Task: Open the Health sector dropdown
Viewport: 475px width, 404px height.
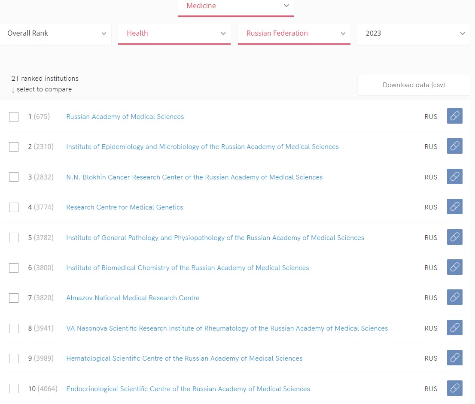Action: point(174,33)
